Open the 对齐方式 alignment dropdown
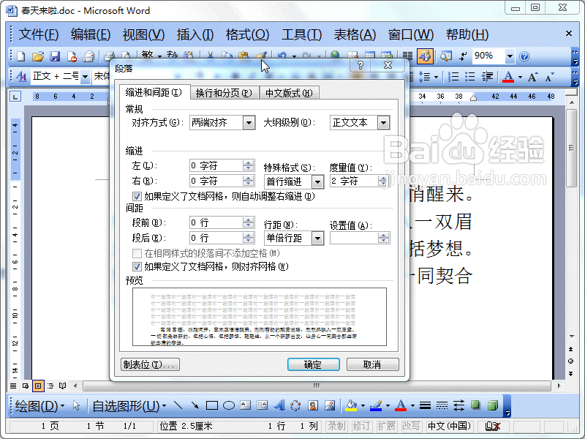Viewport: 585px width, 439px height. tap(249, 122)
